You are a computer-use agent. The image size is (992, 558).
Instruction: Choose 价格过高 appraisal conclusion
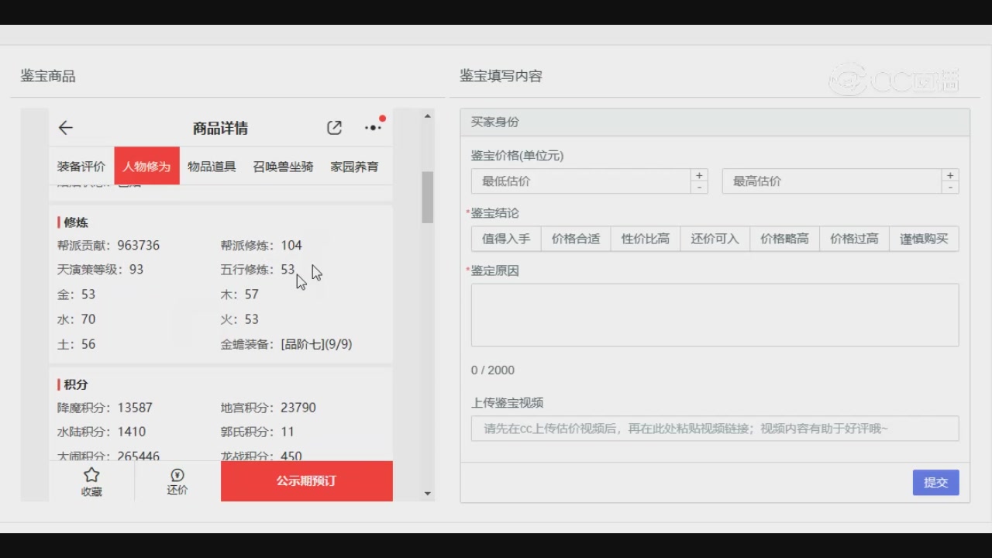click(854, 239)
